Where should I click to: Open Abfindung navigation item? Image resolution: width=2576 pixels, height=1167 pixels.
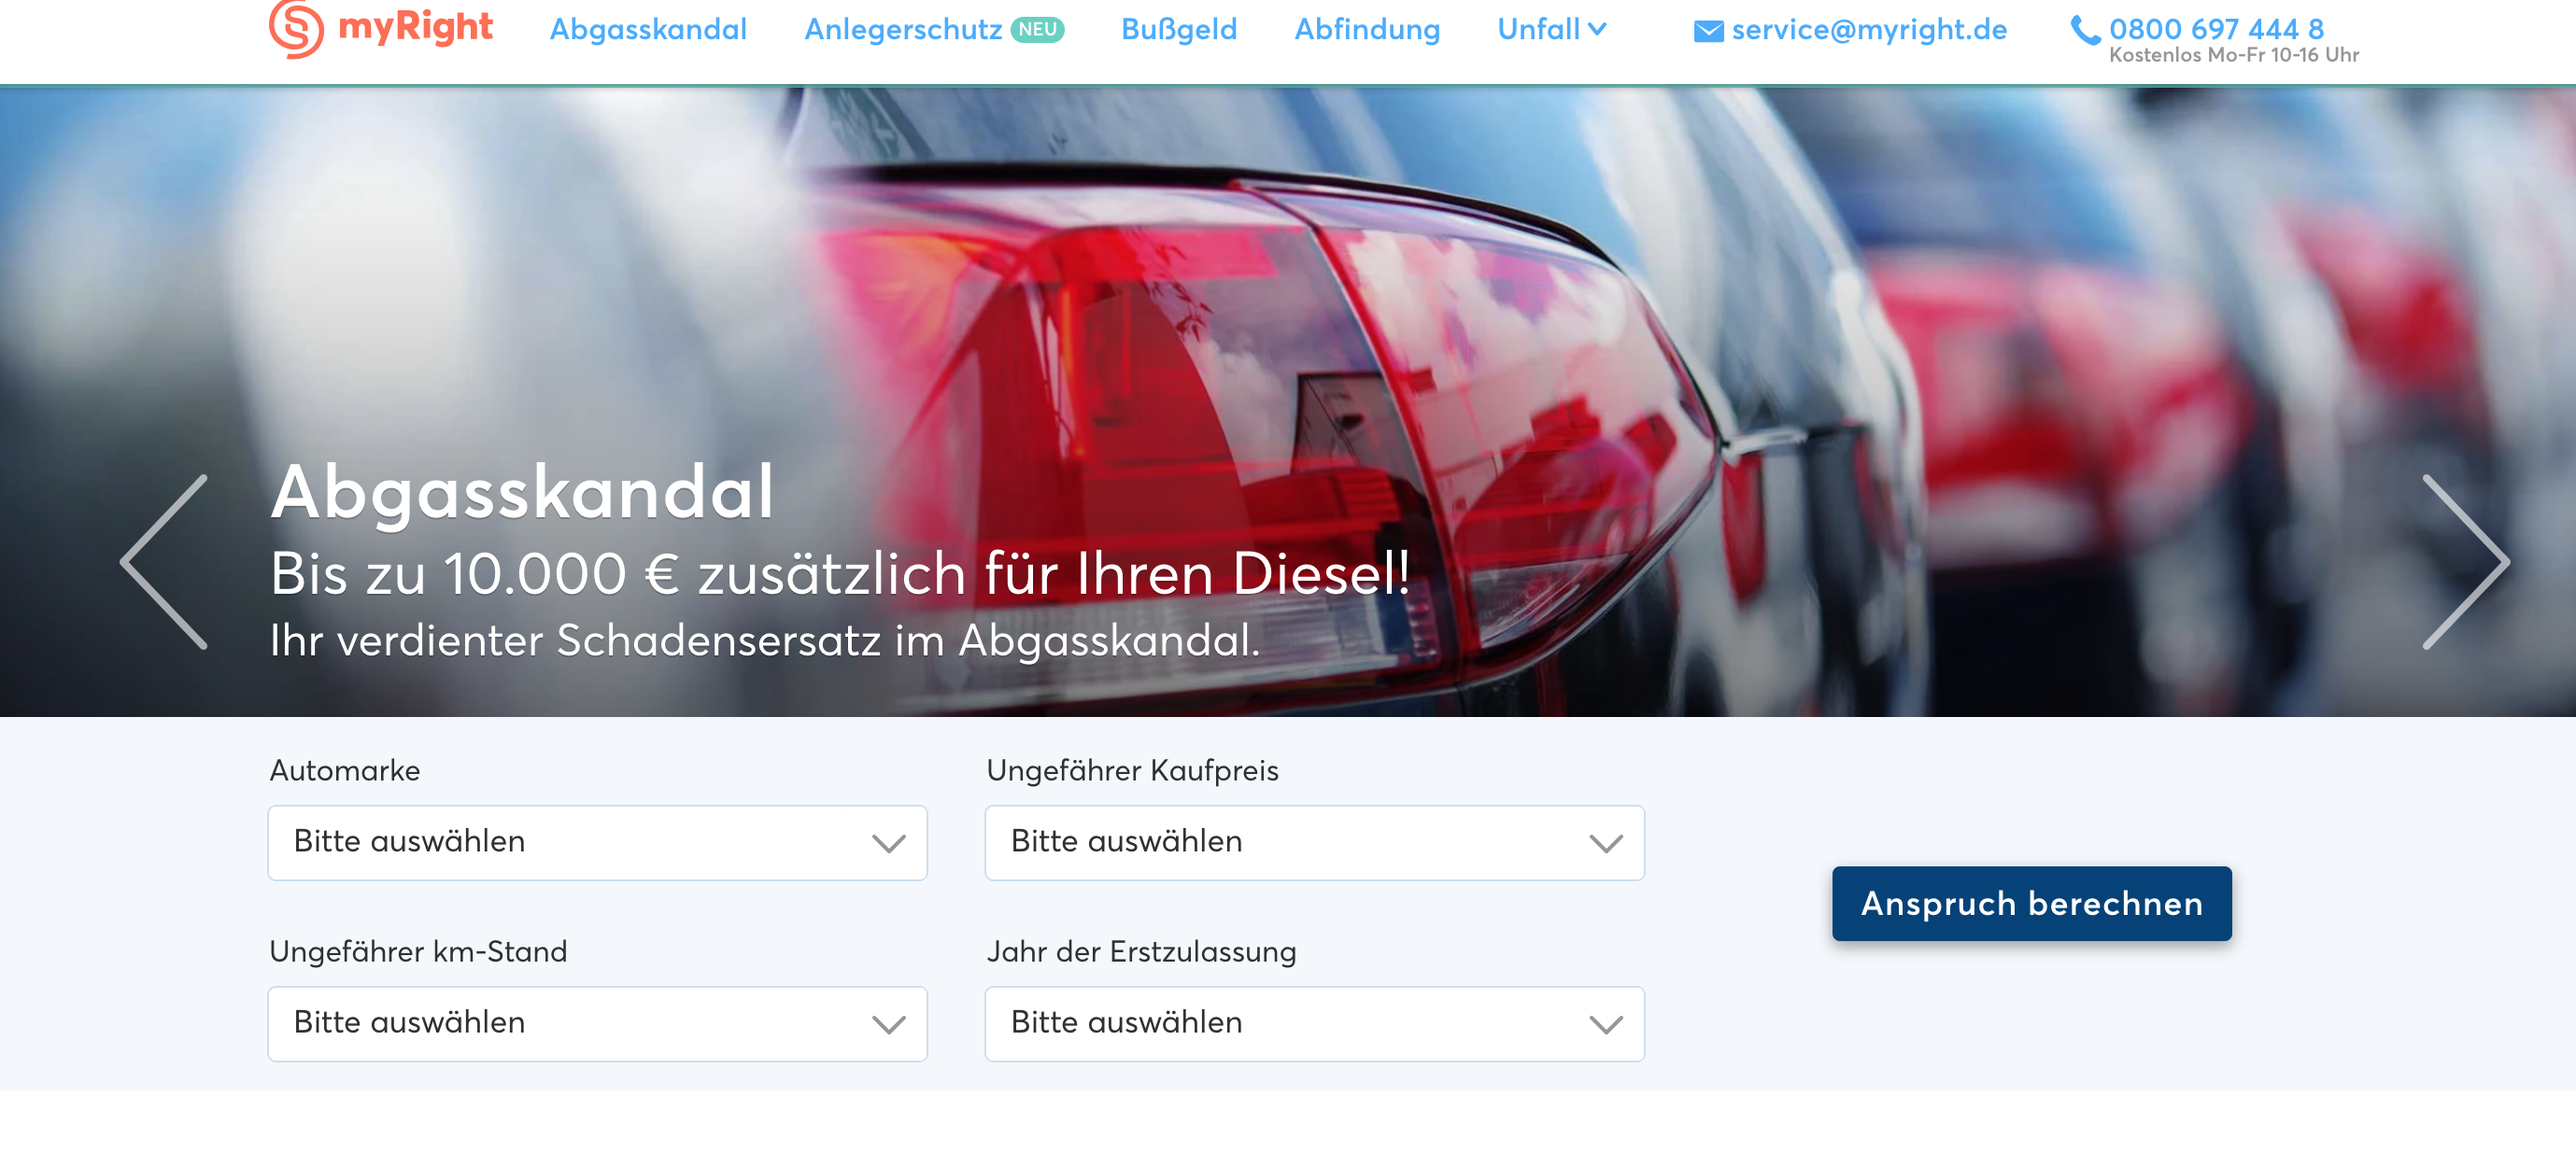click(x=1367, y=29)
